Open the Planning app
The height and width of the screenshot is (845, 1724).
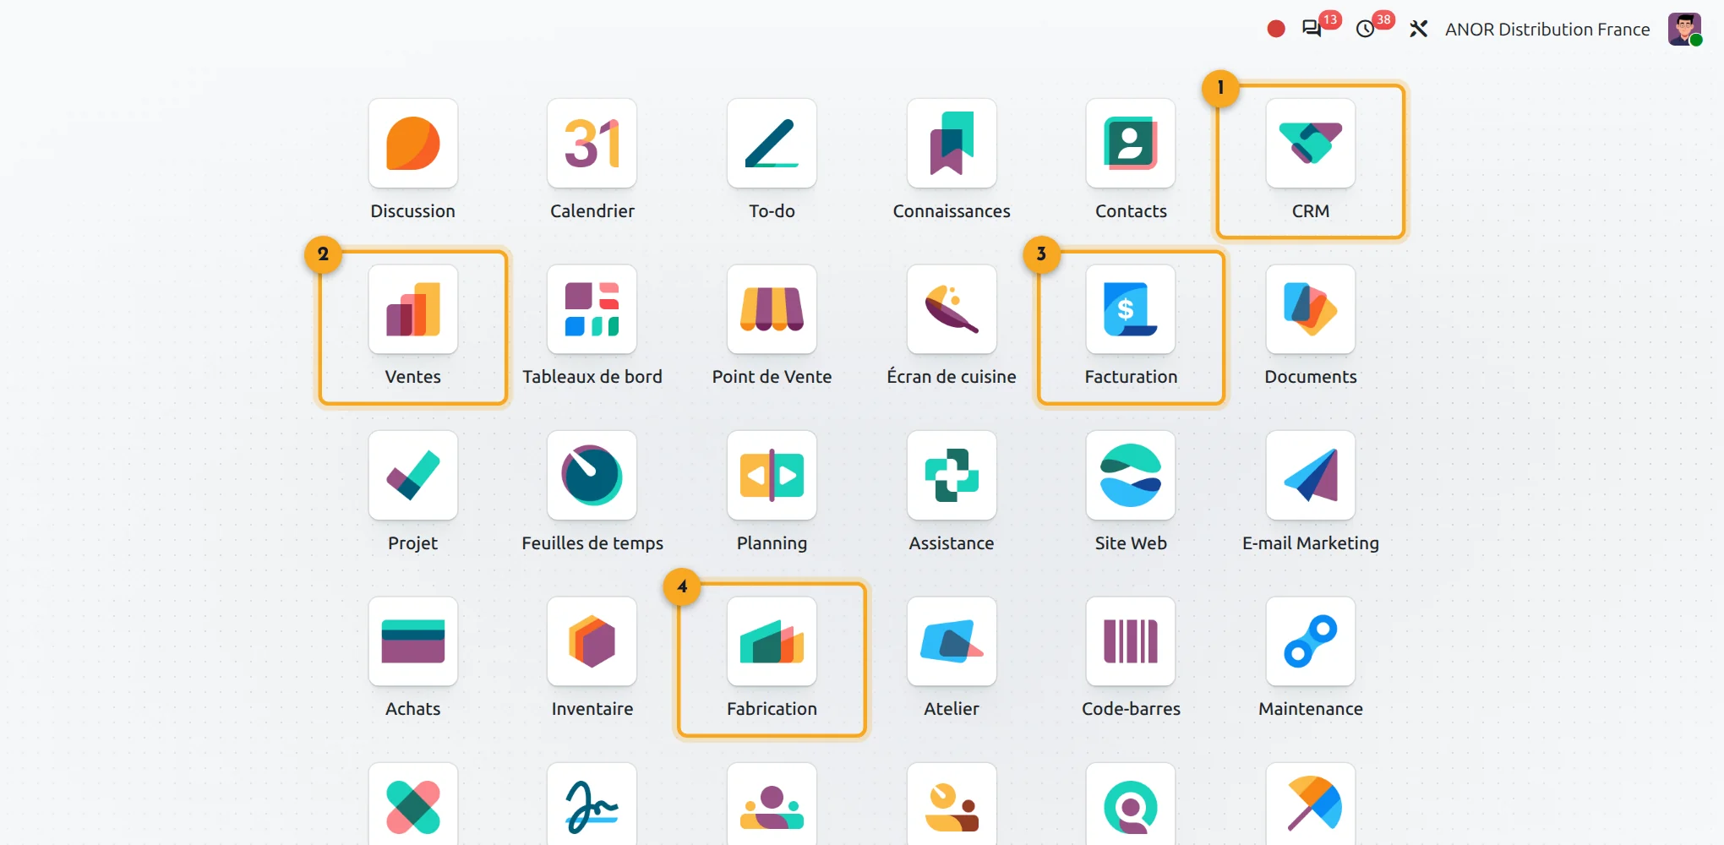pos(772,476)
